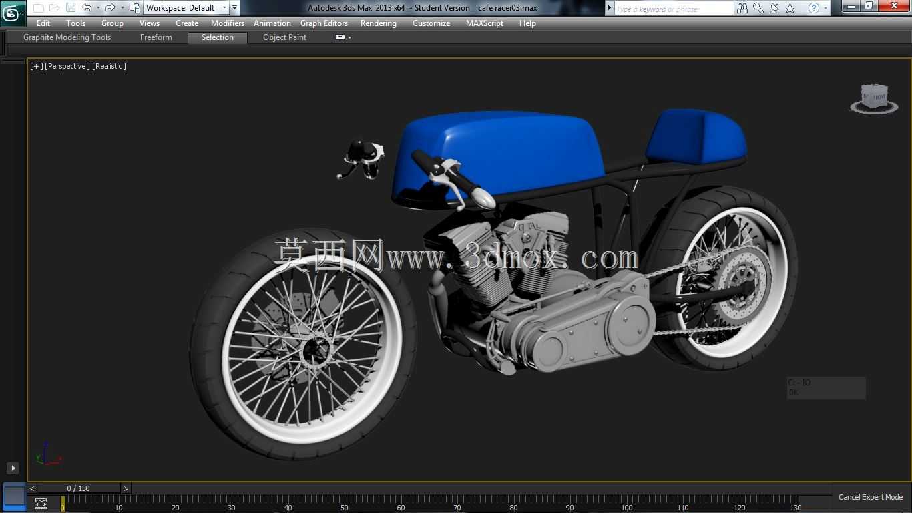Click the Open File folder icon
Viewport: 912px width, 513px height.
tap(54, 8)
